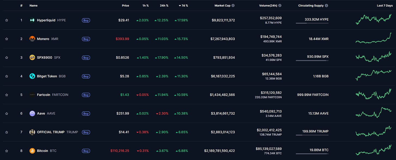
Task: Buy Fartcoin FARTCOIN
Action: (86, 95)
